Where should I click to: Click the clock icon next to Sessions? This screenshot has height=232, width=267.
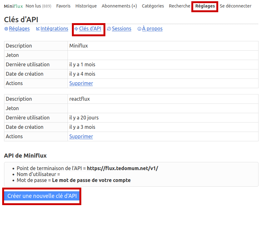[109, 29]
